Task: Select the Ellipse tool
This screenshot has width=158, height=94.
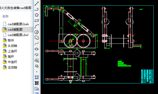Action: pyautogui.click(x=37, y=49)
